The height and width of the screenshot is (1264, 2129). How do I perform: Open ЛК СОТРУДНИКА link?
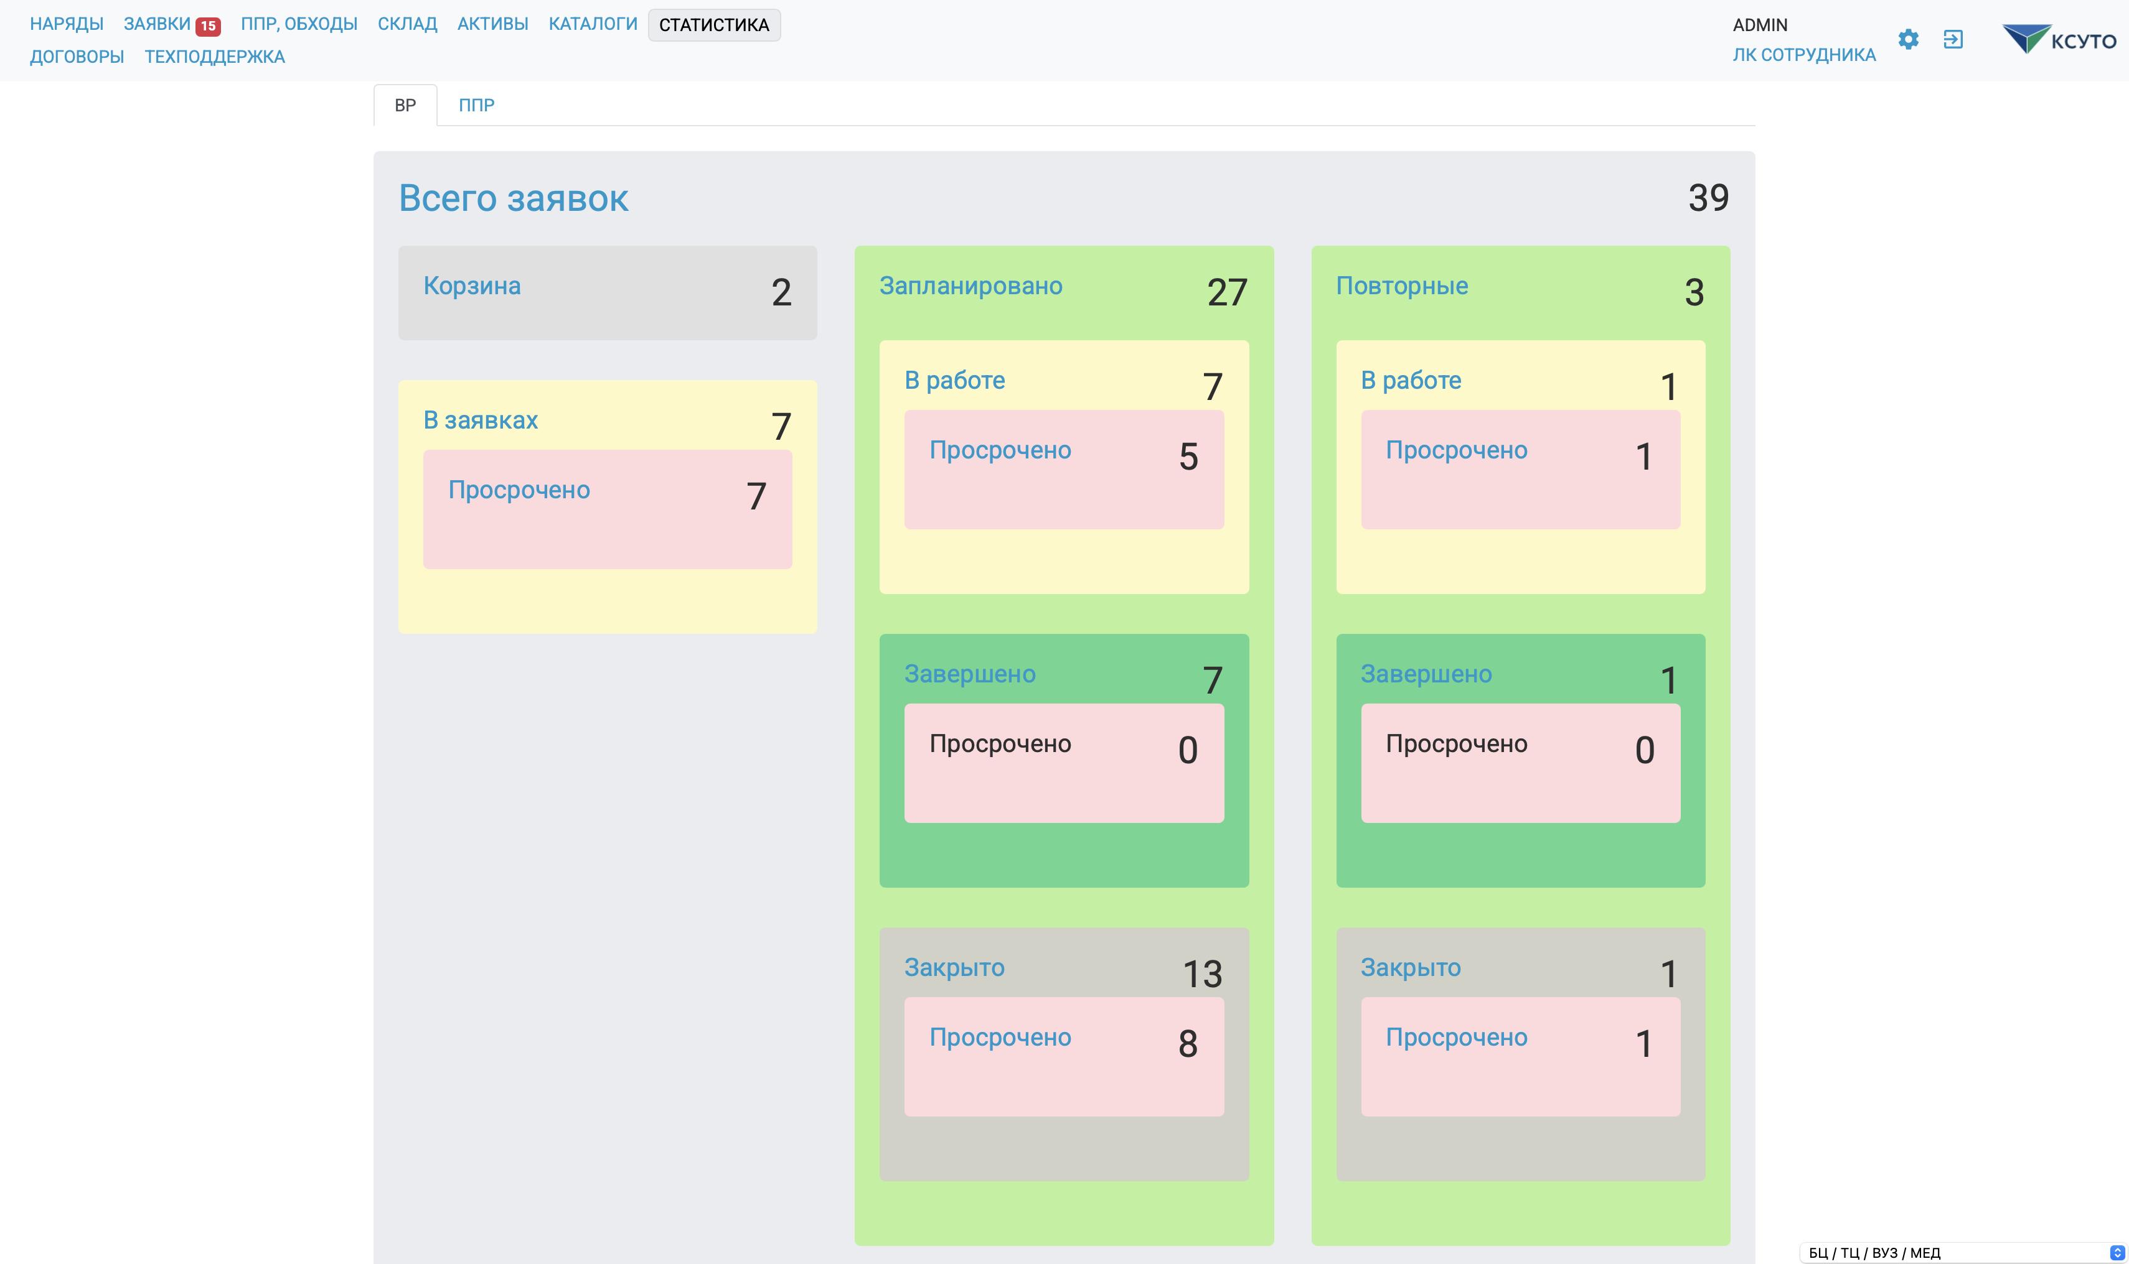pyautogui.click(x=1803, y=55)
